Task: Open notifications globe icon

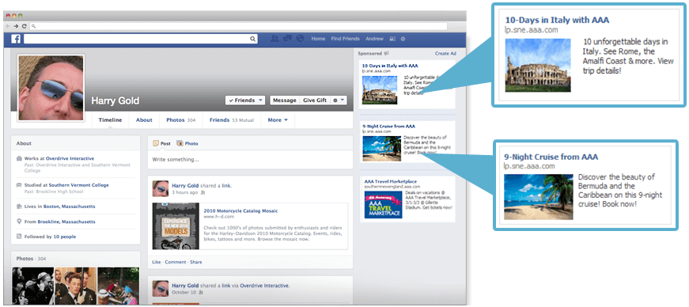Action: [x=300, y=39]
